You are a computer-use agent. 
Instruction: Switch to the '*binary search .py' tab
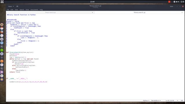pos(139,12)
